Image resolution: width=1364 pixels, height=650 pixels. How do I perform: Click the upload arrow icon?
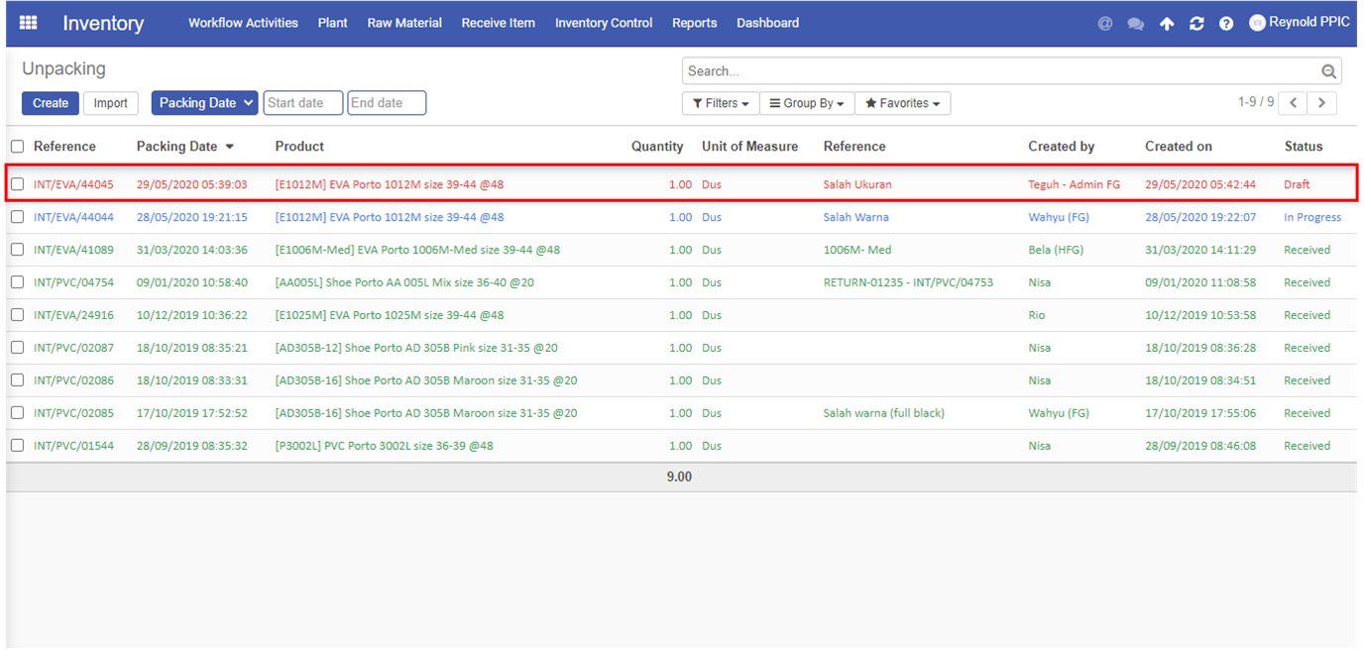coord(1167,24)
